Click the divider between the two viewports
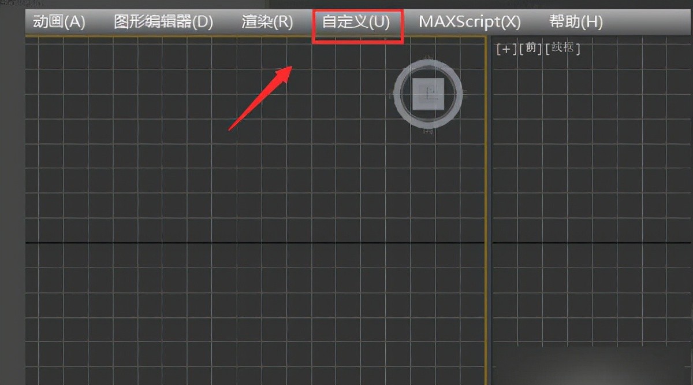 tap(488, 211)
